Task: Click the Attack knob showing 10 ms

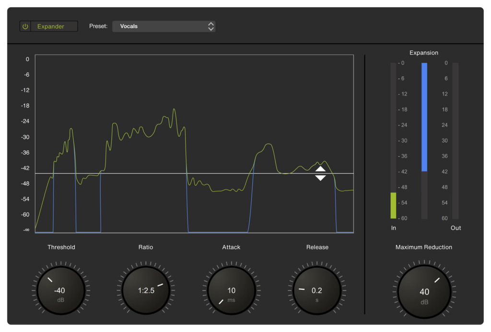Action: click(x=232, y=290)
